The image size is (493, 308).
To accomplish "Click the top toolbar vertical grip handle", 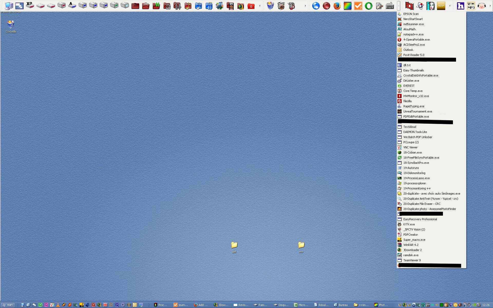I will tap(399, 6).
